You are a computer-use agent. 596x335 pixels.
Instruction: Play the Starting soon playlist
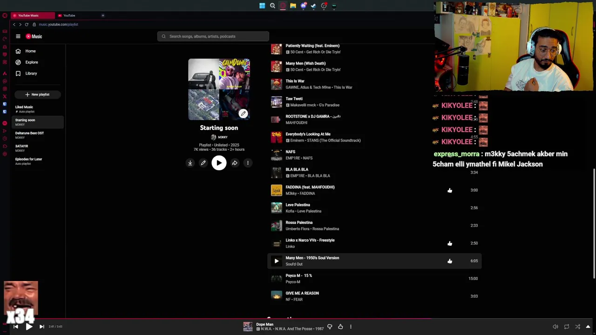pos(219,163)
